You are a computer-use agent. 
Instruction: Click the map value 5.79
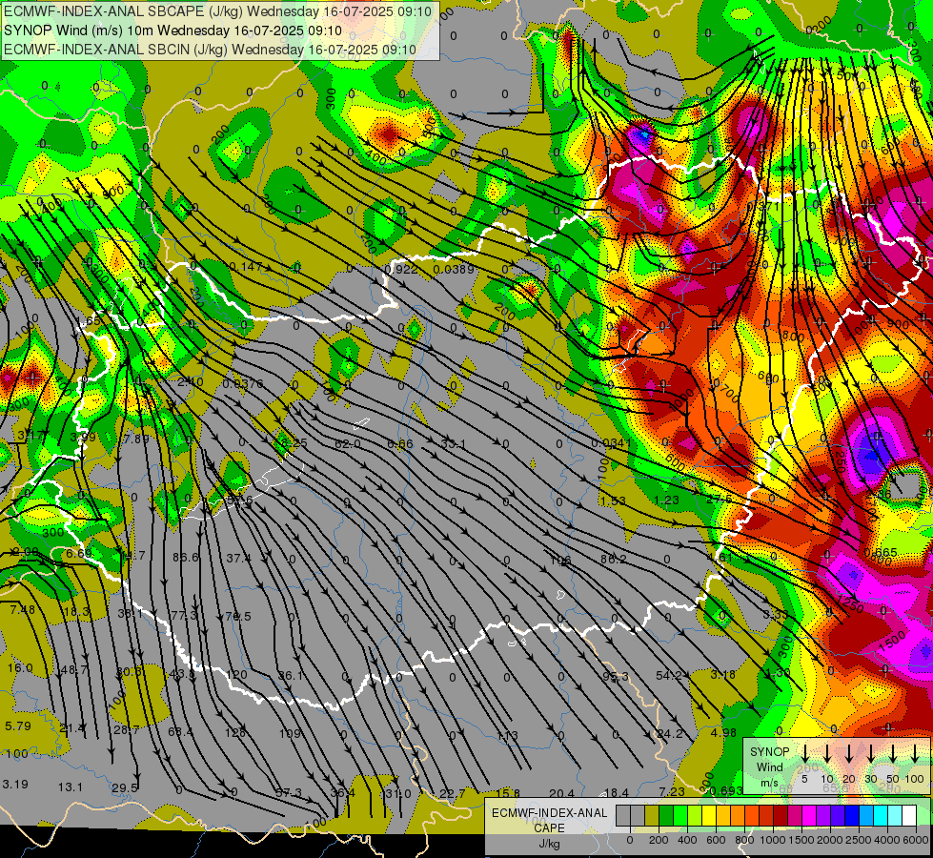tap(17, 725)
